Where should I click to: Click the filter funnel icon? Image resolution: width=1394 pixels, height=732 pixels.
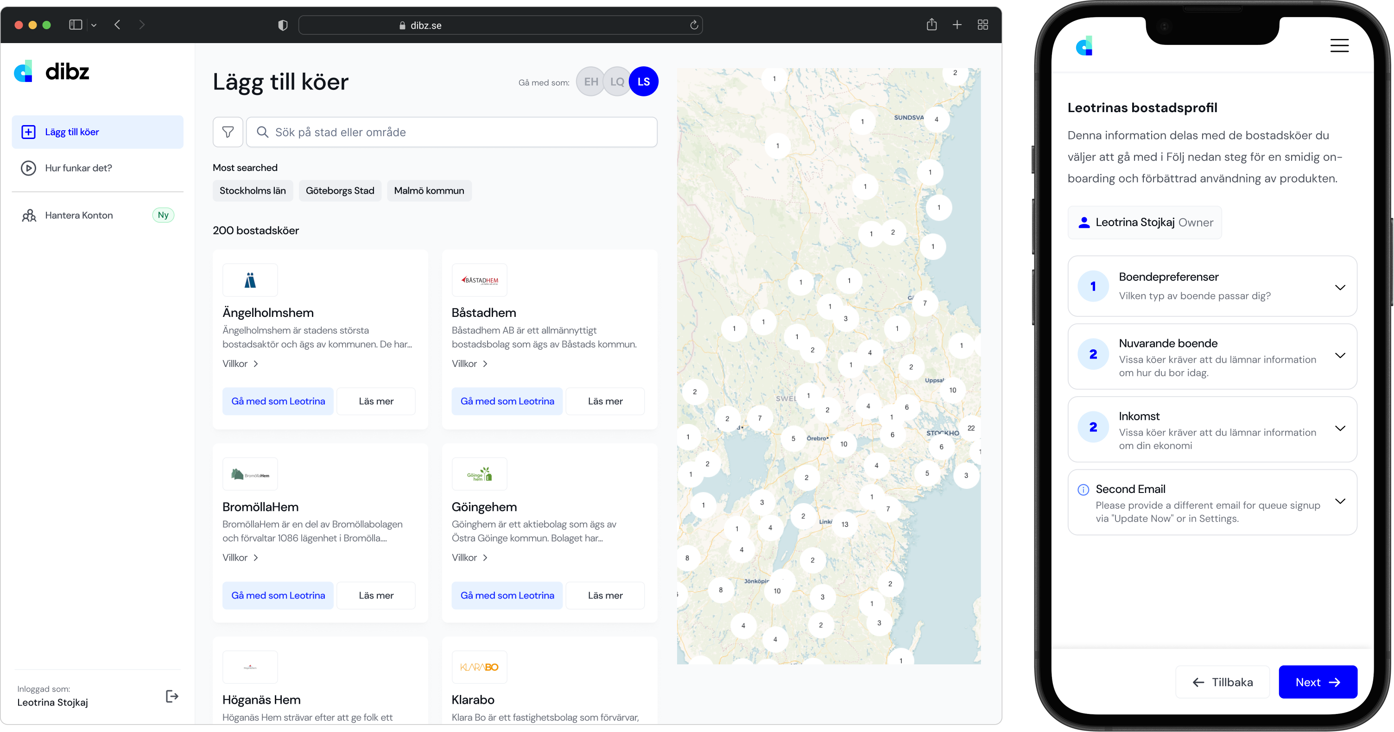228,132
